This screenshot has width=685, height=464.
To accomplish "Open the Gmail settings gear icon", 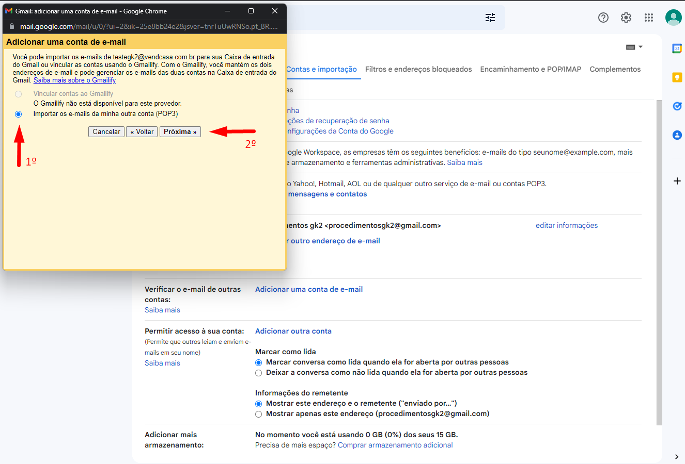I will pyautogui.click(x=626, y=18).
